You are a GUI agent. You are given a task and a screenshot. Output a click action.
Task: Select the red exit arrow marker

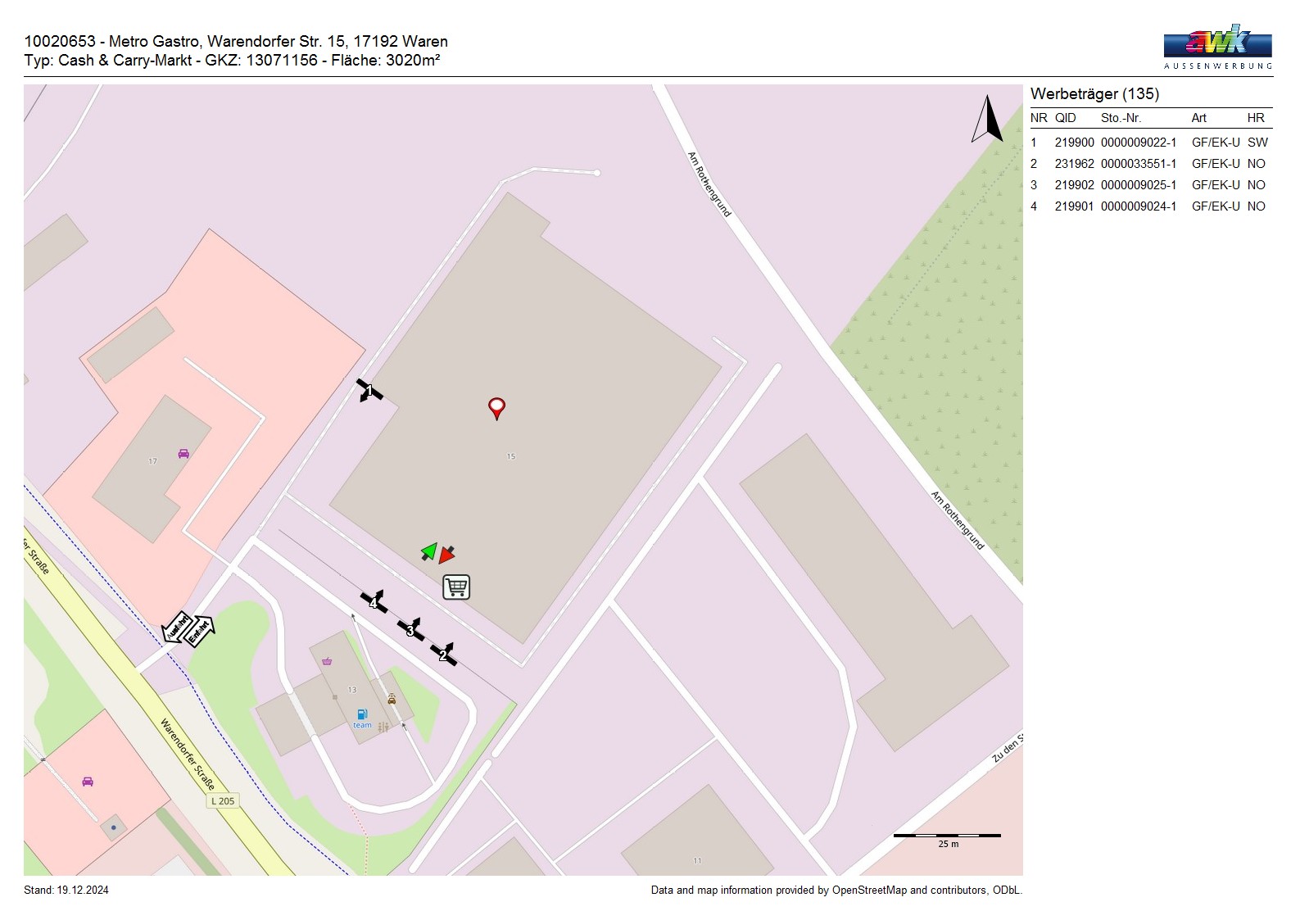click(446, 555)
